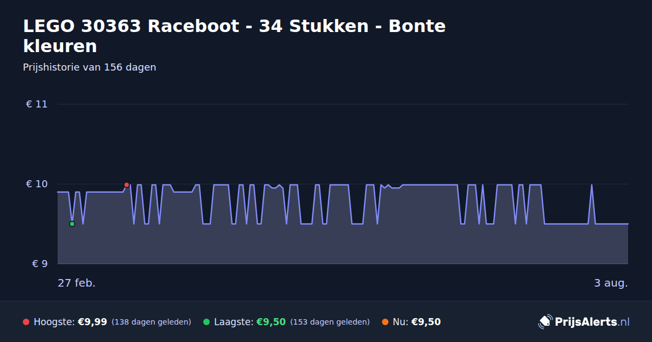The height and width of the screenshot is (342, 652).
Task: Click the € 9 axis label
Action: [40, 264]
